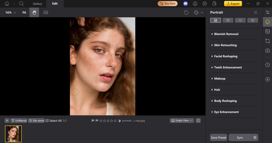Open the sync settings gear icon
This screenshot has width=272, height=143.
point(255,138)
